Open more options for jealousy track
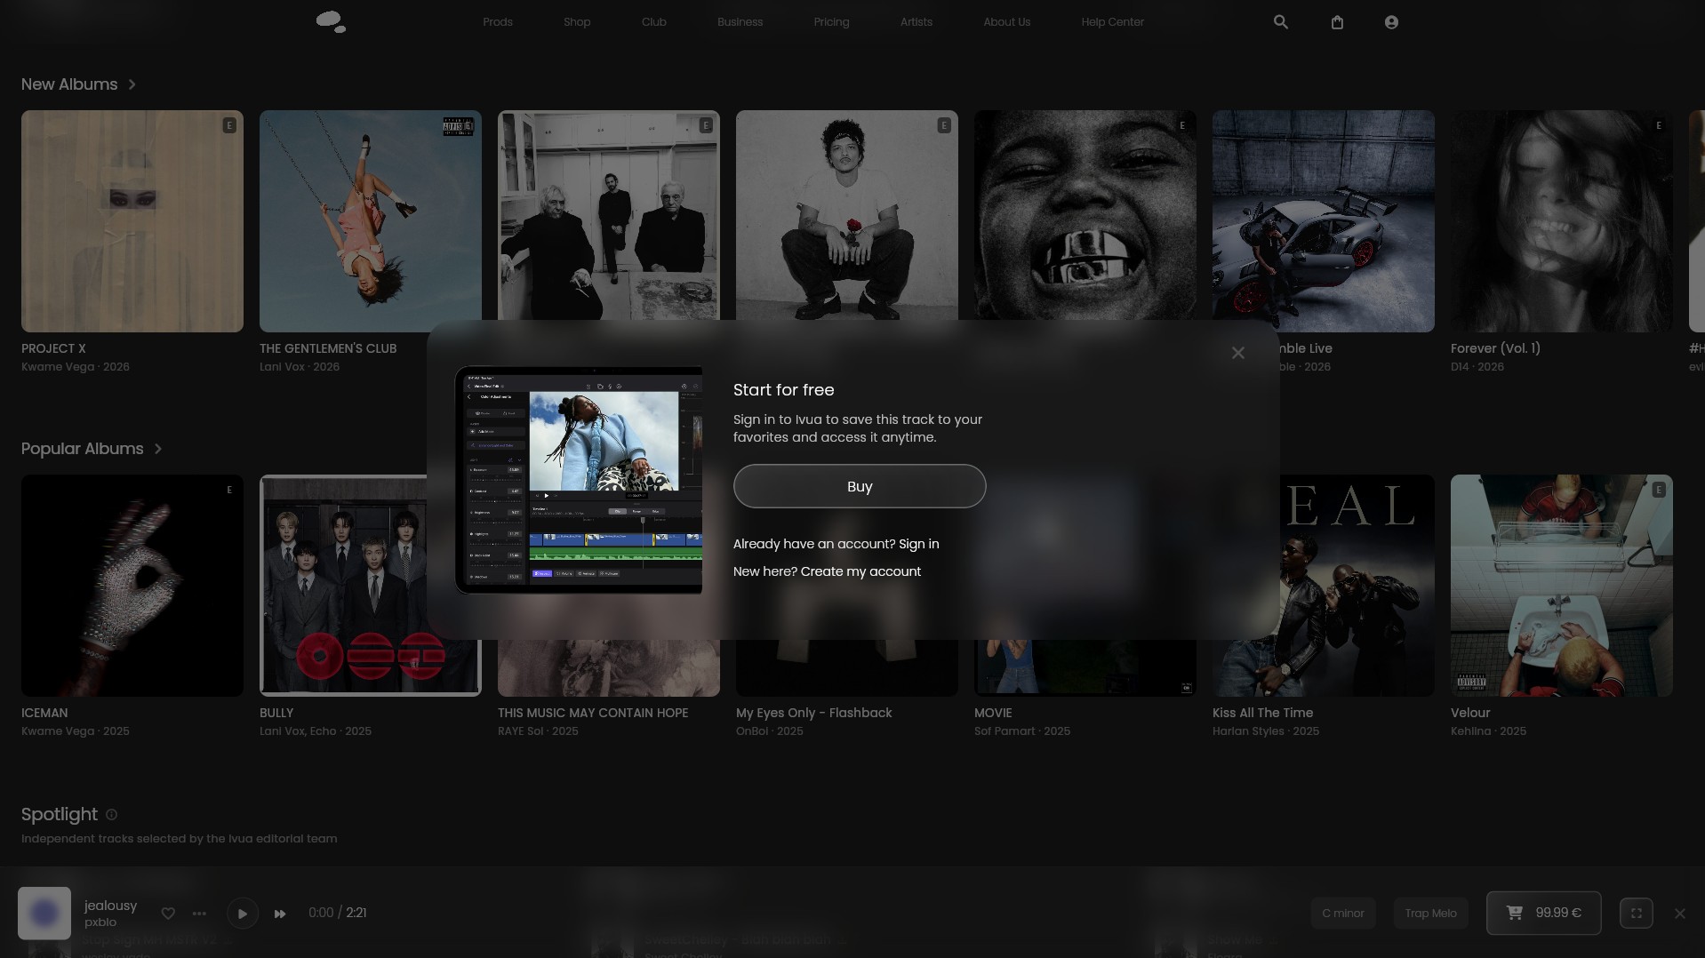Screen dimensions: 1705x958 (x=199, y=913)
